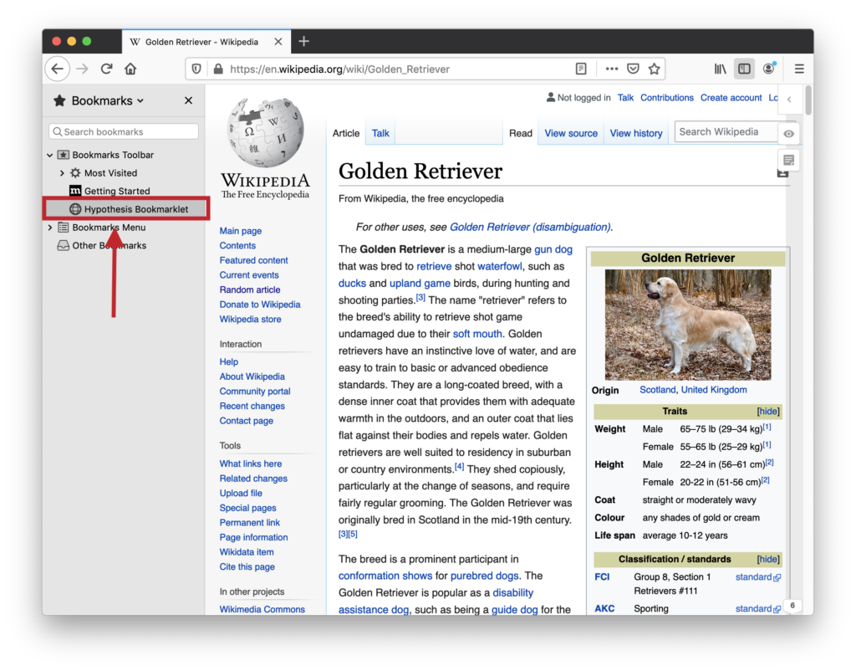Click the Hypothesis annotation count badge

click(792, 606)
